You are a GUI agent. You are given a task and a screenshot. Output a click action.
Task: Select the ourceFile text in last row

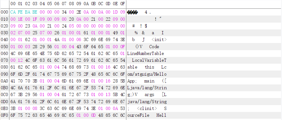coord(138,115)
